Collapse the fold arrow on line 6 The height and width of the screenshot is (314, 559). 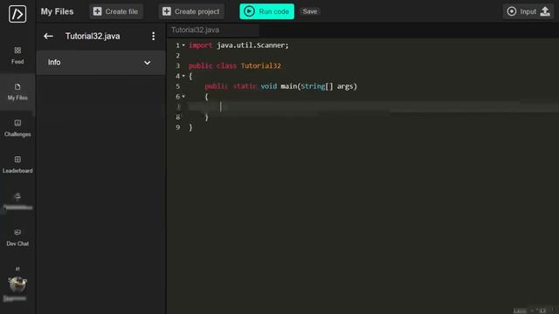(183, 97)
